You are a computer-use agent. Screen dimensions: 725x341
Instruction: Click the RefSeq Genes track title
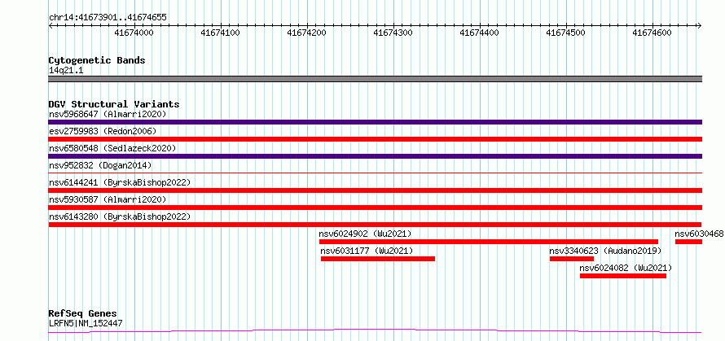pyautogui.click(x=83, y=314)
